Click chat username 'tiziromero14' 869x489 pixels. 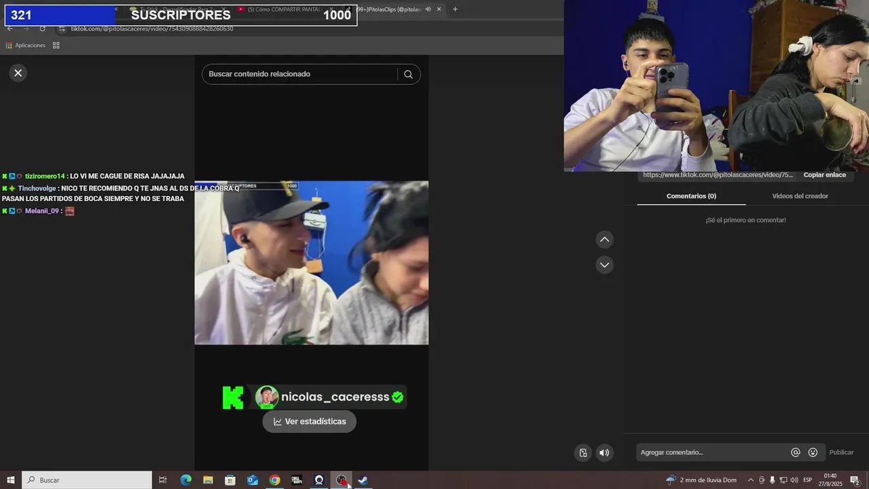tap(45, 177)
